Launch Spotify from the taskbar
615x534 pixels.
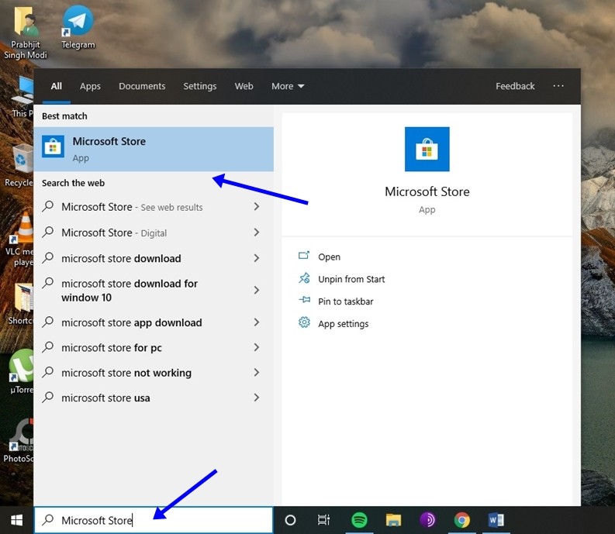(x=359, y=520)
